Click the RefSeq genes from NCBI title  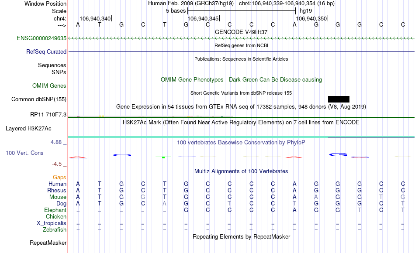[x=241, y=45]
